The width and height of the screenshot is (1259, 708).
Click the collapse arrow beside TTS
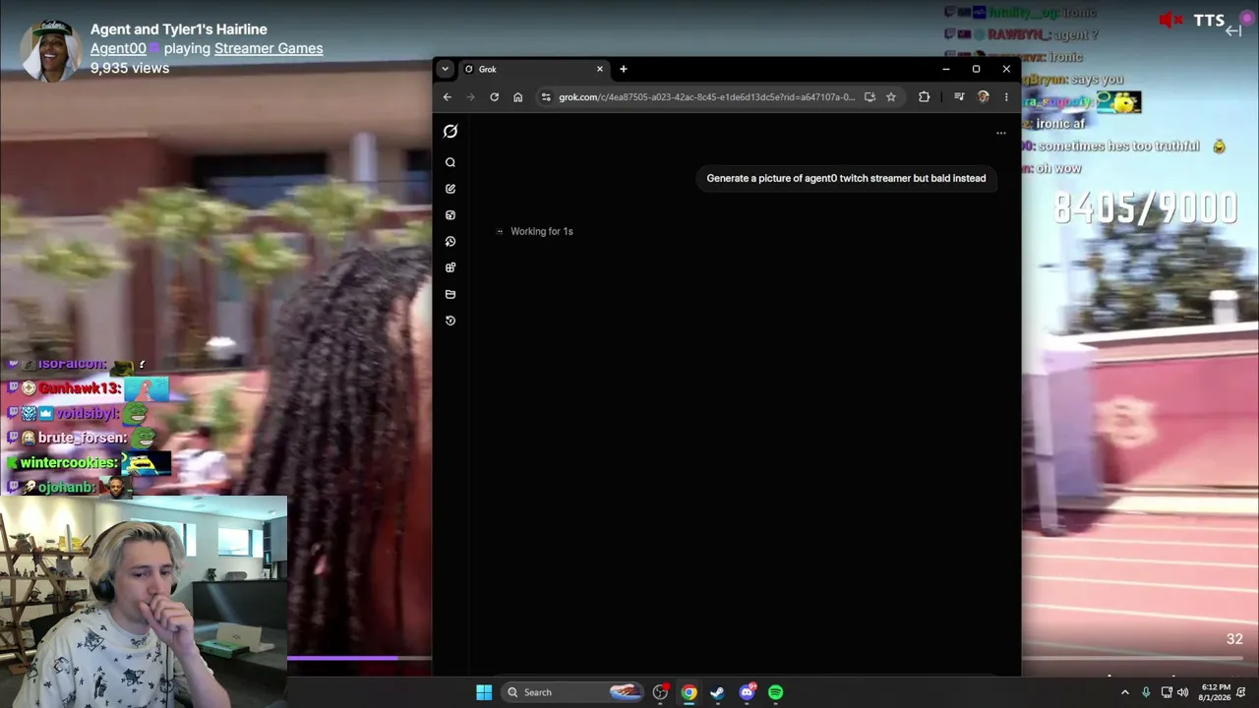click(x=1232, y=31)
